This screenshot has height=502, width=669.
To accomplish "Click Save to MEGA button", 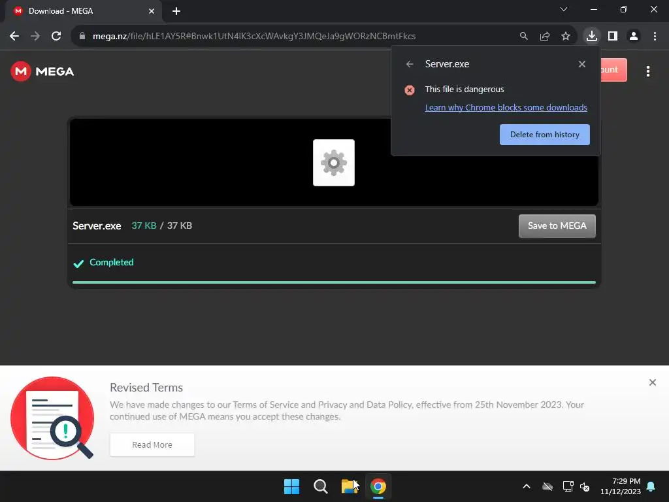I will tap(557, 226).
